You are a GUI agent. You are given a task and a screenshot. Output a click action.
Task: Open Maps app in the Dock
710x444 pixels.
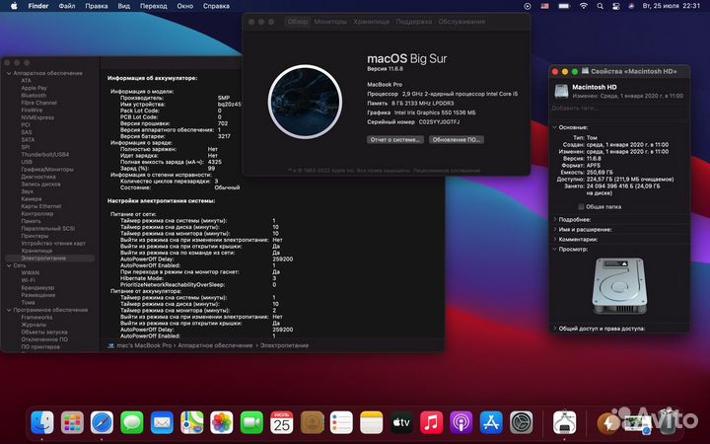tap(191, 422)
